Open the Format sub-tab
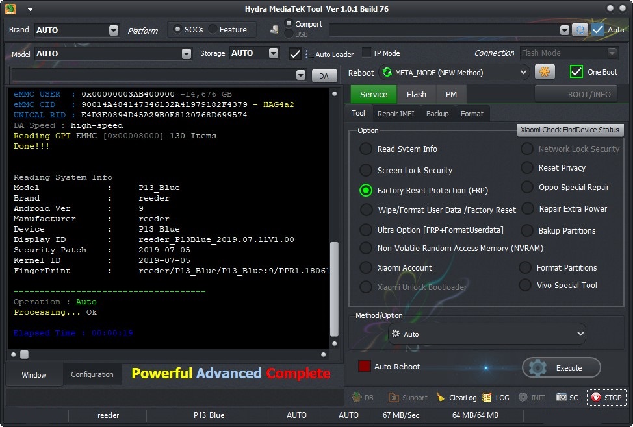Viewport: 633px width, 427px height. (472, 114)
